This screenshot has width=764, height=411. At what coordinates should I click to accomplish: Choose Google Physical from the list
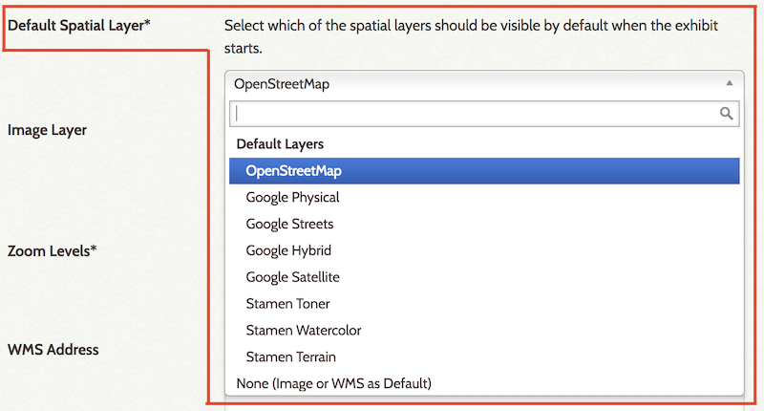292,198
